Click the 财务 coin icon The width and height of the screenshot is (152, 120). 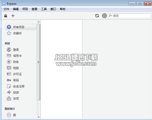(9, 62)
